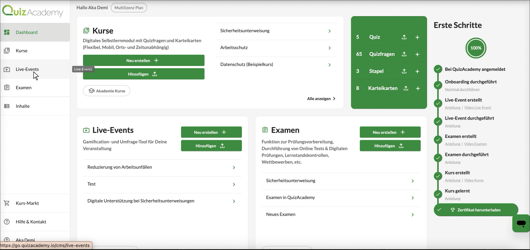Expand Examen in QuizAcademy chevron

pos(412,198)
